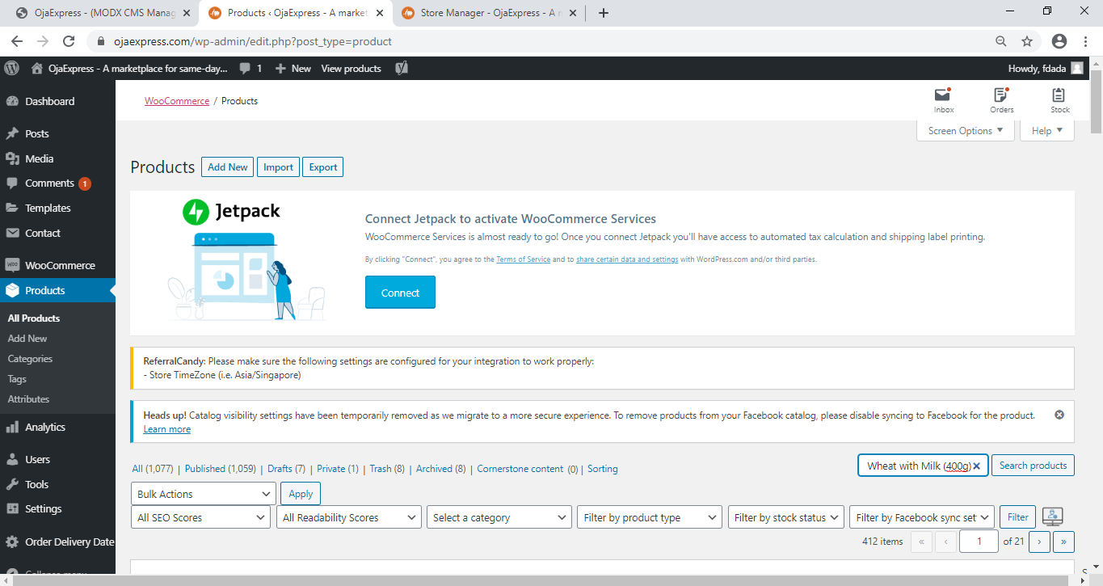1103x586 pixels.
Task: Open the Chrome profile icon
Action: [x=1059, y=41]
